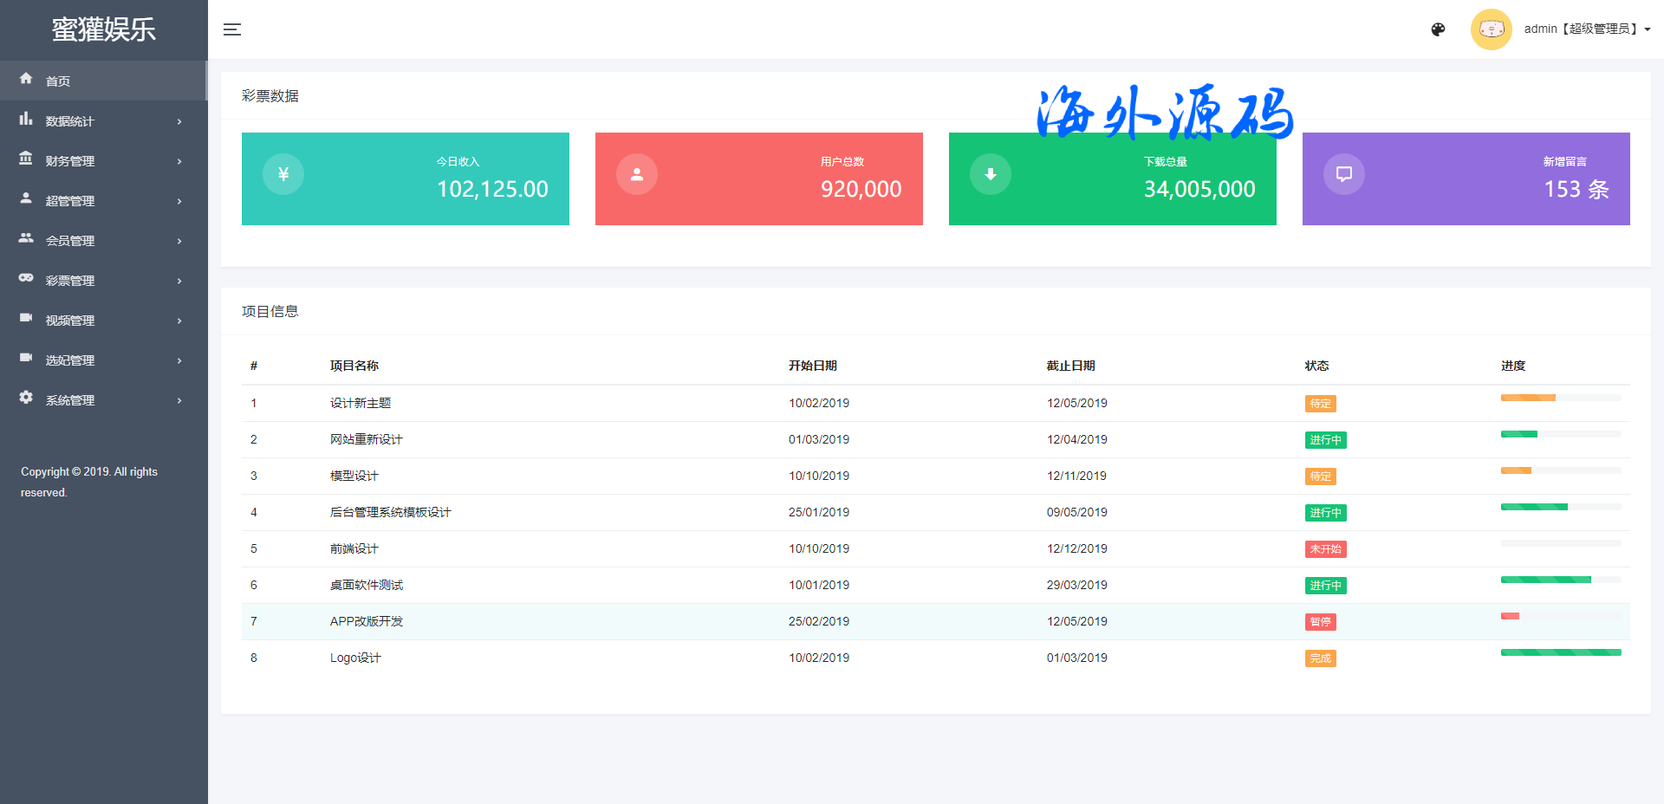Click the yen icon on income card
Image resolution: width=1664 pixels, height=804 pixels.
283,174
